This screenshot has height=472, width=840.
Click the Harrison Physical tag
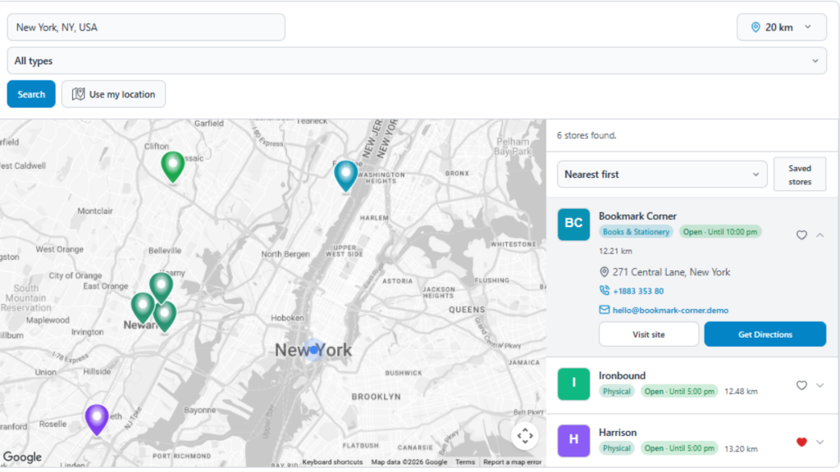tap(617, 448)
